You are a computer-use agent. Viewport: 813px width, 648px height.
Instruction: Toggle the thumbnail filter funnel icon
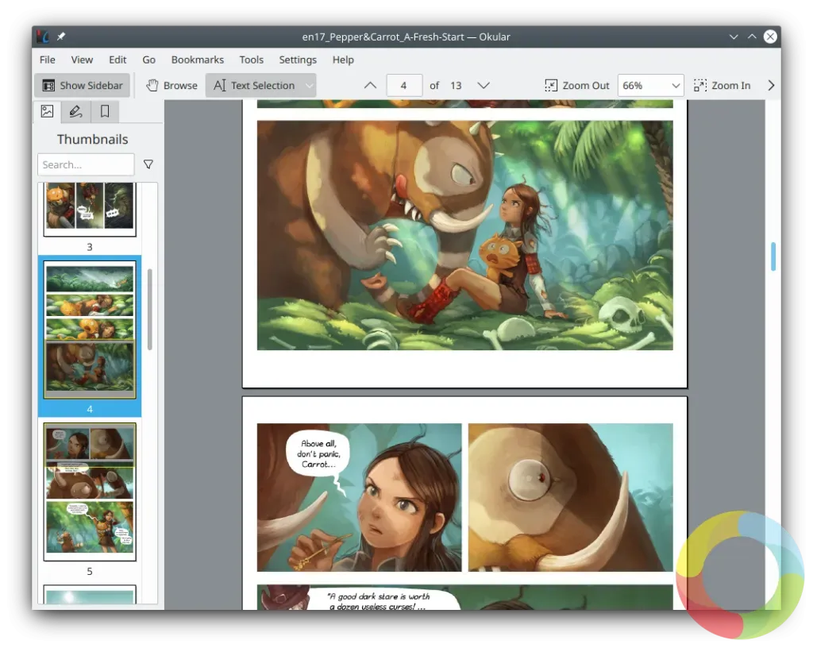[x=148, y=164]
